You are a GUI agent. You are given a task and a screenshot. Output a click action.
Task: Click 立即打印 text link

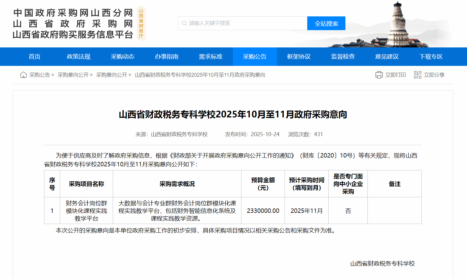[396, 75]
